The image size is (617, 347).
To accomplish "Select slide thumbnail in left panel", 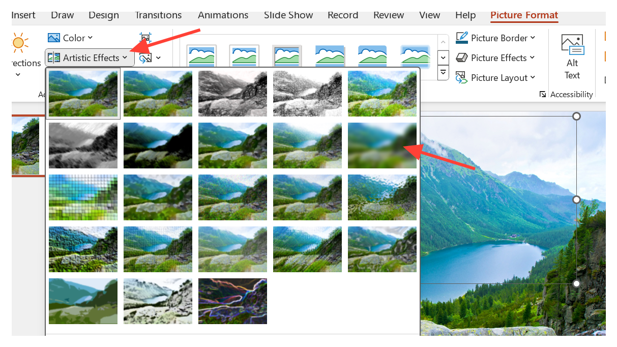I will [x=25, y=146].
